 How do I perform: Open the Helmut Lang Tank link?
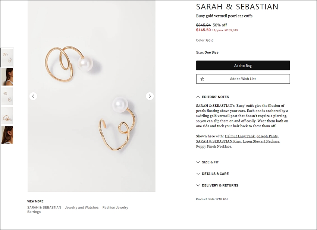[x=240, y=136]
